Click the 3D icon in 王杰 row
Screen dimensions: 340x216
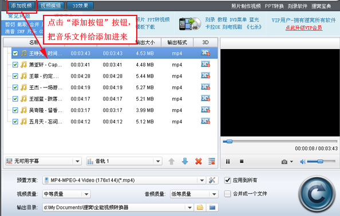coord(205,87)
